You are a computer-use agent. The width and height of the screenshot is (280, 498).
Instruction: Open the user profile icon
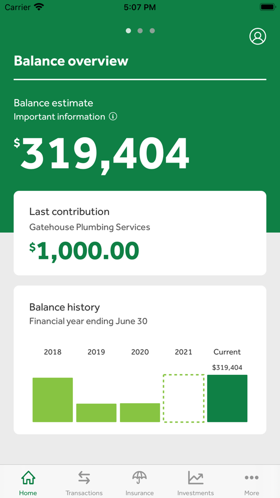point(257,37)
